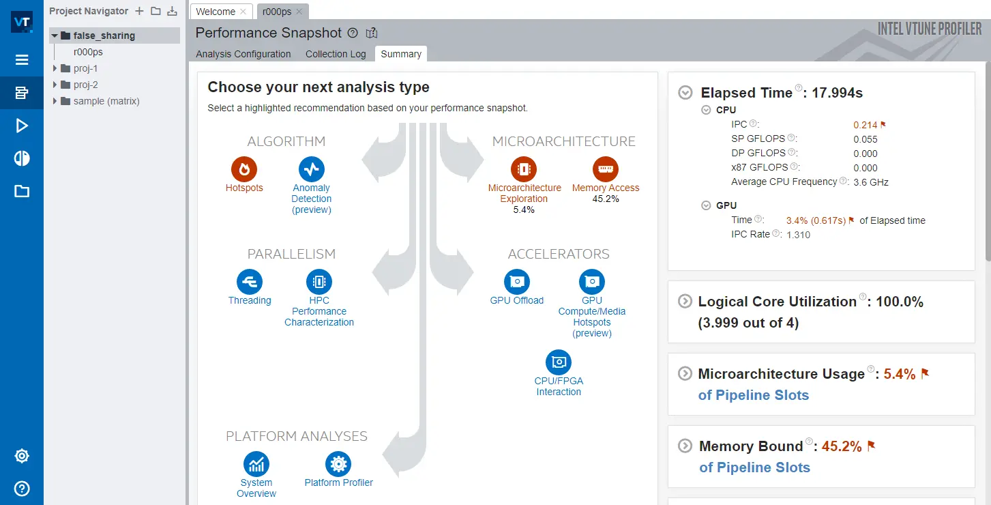Open the Analysis Configuration tab
This screenshot has height=505, width=991.
click(243, 54)
